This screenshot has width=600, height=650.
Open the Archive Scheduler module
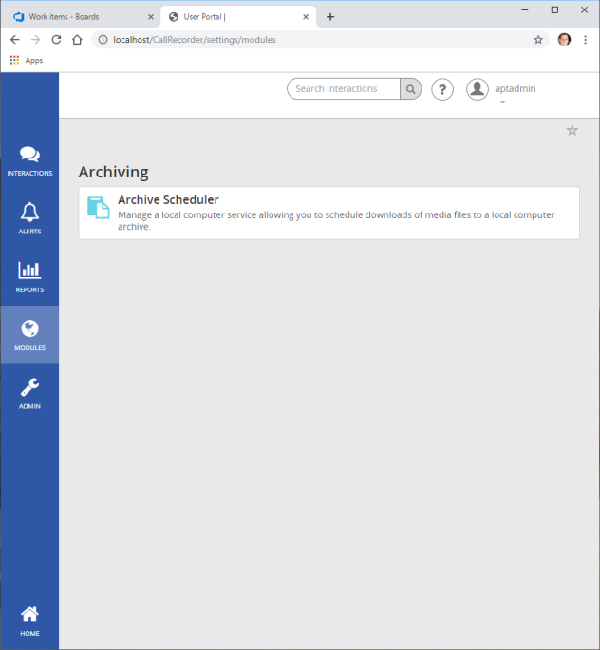pyautogui.click(x=168, y=200)
